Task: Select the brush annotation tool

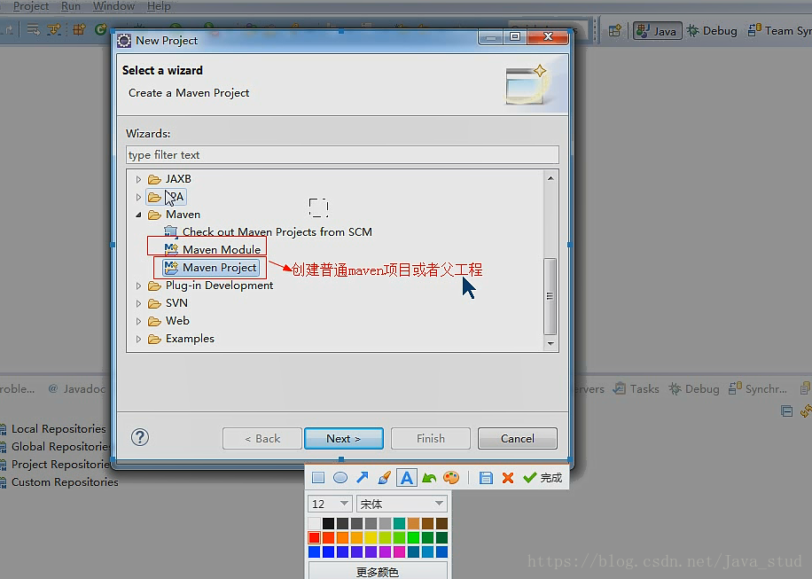Action: pos(384,478)
